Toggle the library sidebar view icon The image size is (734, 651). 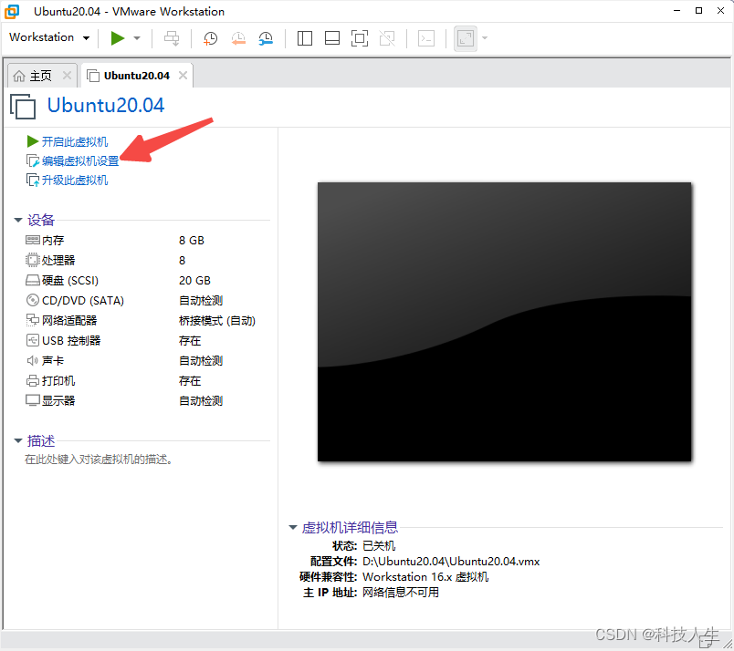[x=305, y=38]
